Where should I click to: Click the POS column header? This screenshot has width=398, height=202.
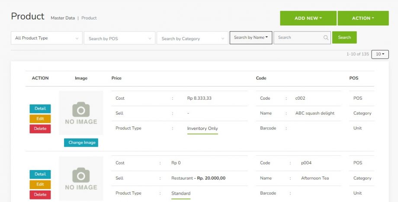(x=353, y=78)
